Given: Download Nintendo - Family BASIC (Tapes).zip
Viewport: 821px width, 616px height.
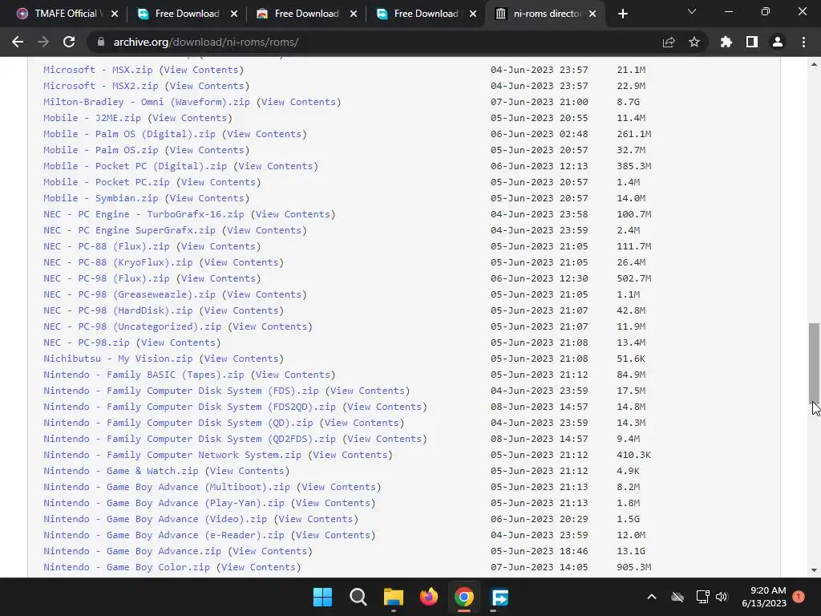Looking at the screenshot, I should click(144, 375).
